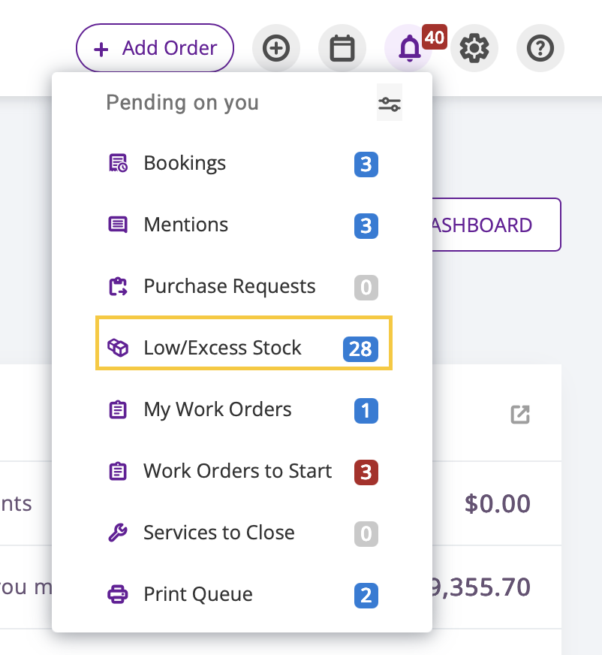This screenshot has height=655, width=602.
Task: Select the Purchase Requests entry
Action: tap(244, 287)
